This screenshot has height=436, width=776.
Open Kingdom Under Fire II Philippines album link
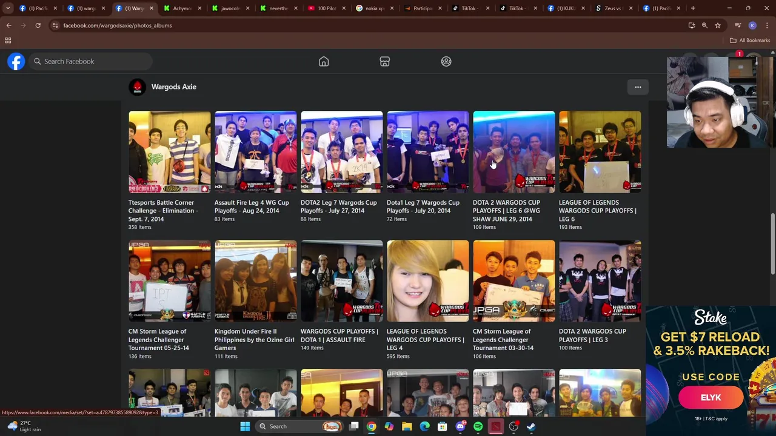point(254,340)
